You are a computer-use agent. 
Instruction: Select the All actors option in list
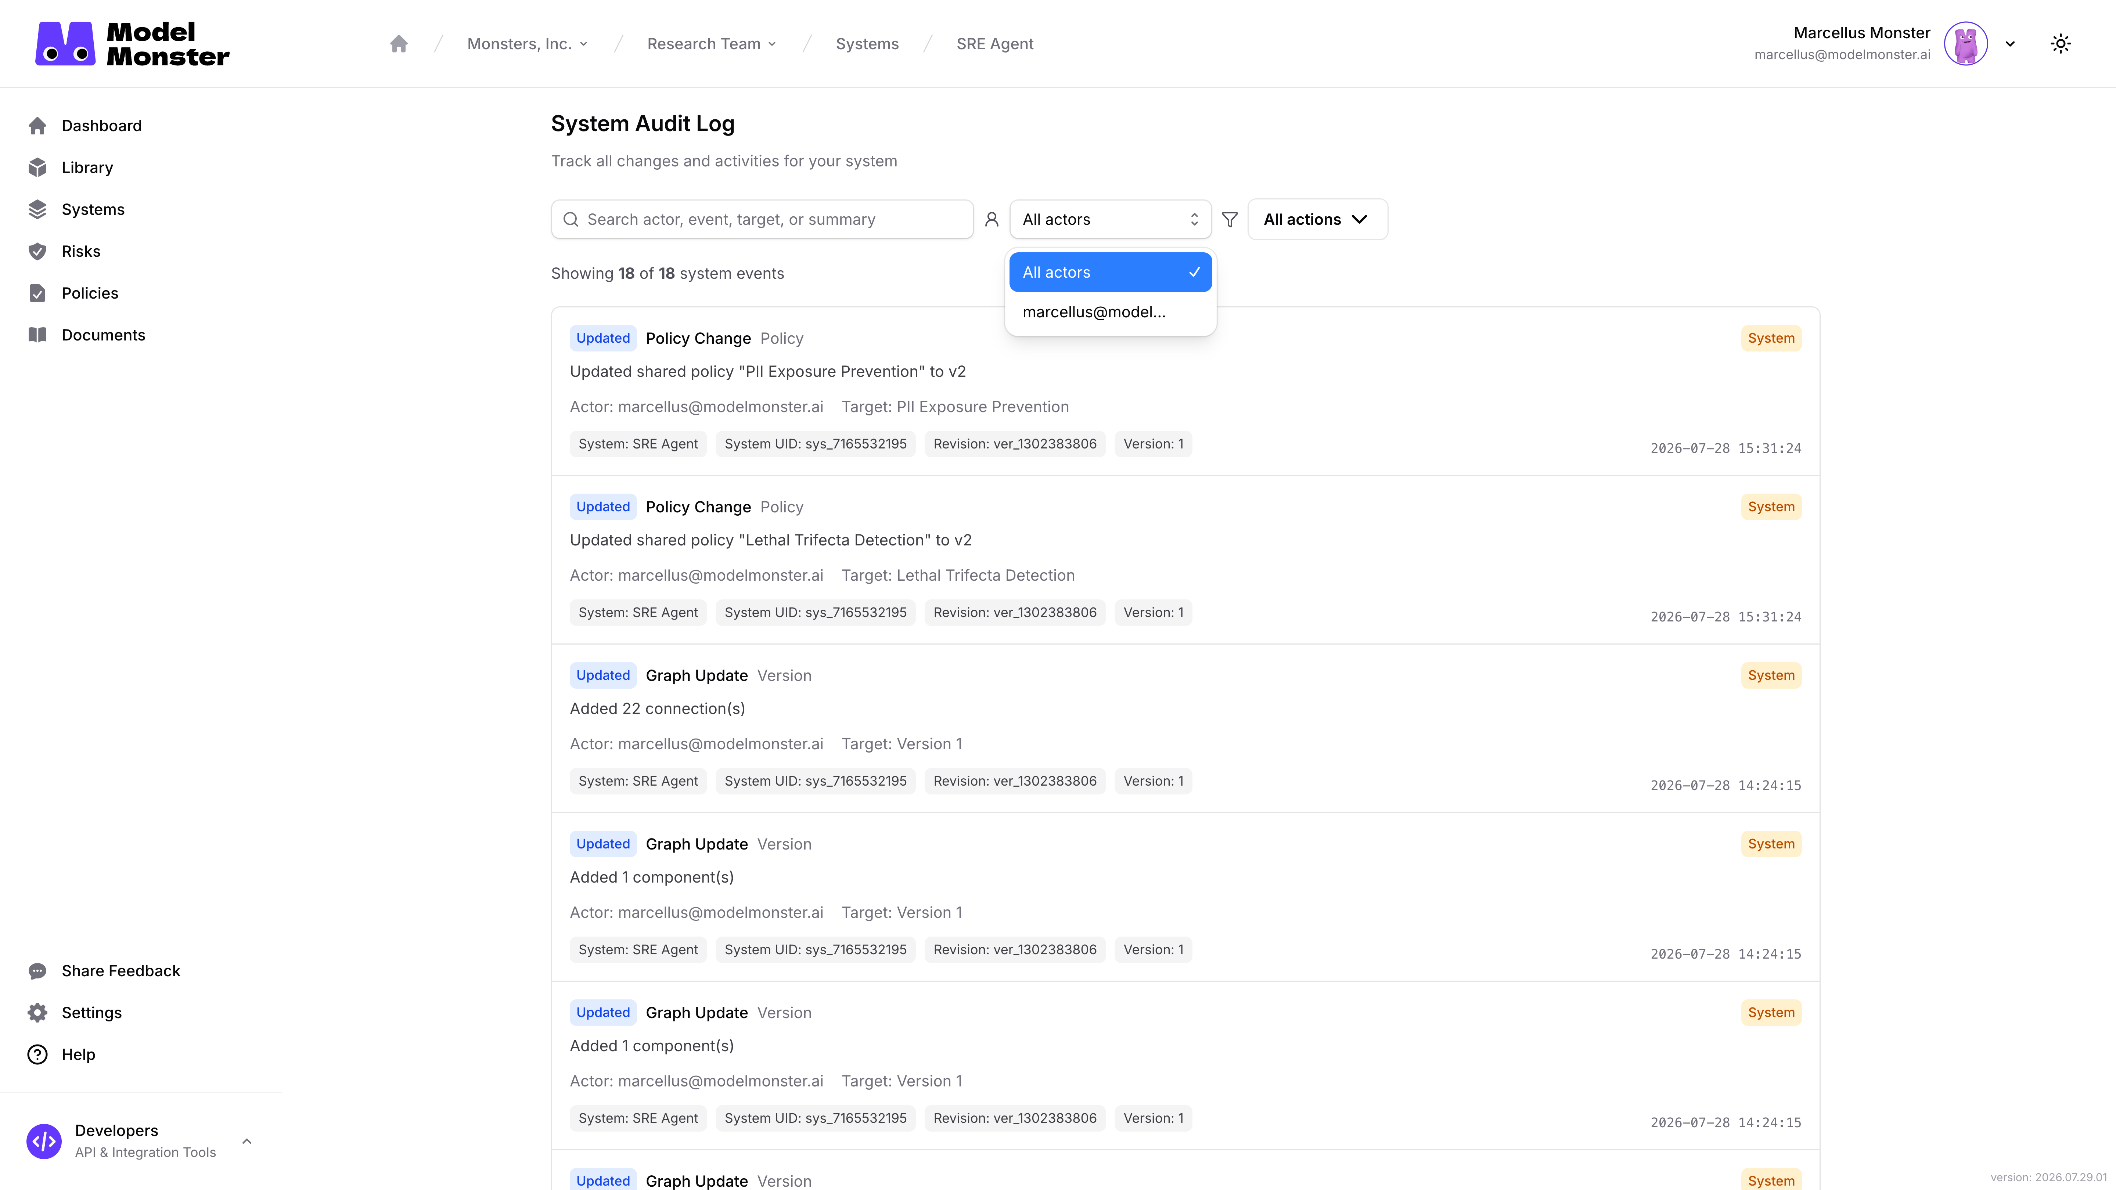point(1111,272)
